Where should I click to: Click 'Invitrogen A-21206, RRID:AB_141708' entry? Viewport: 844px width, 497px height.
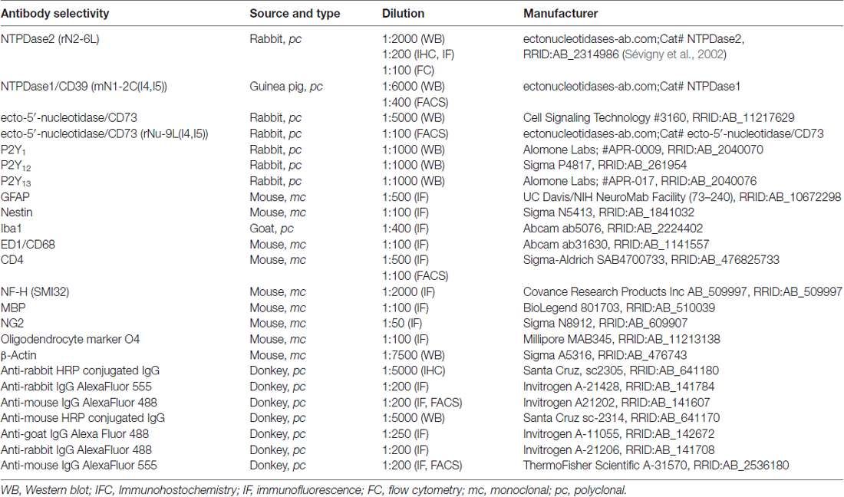619,449
